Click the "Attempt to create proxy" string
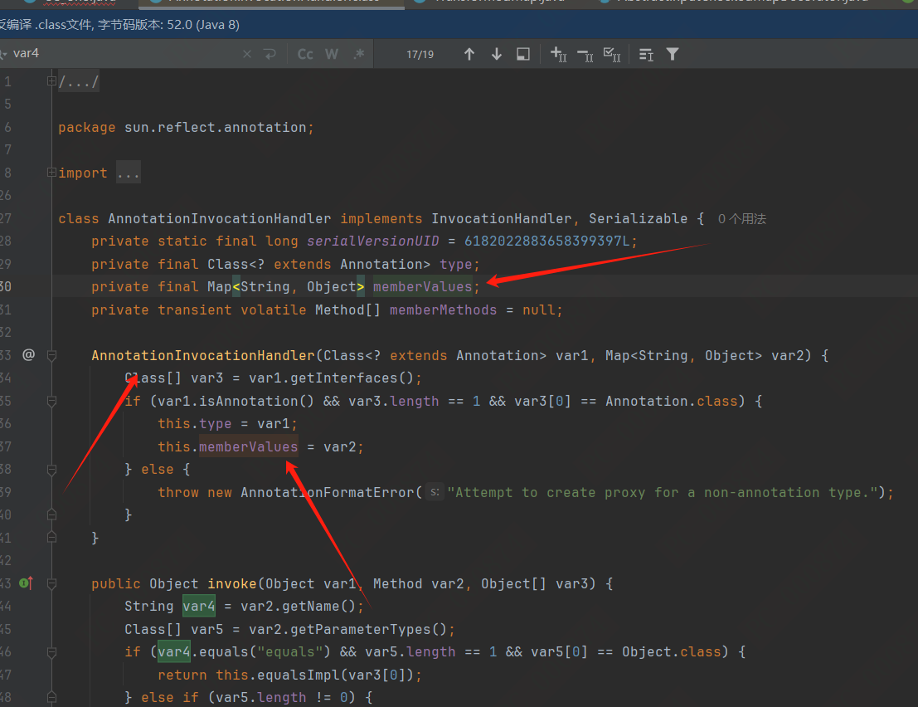The height and width of the screenshot is (707, 918). [663, 493]
